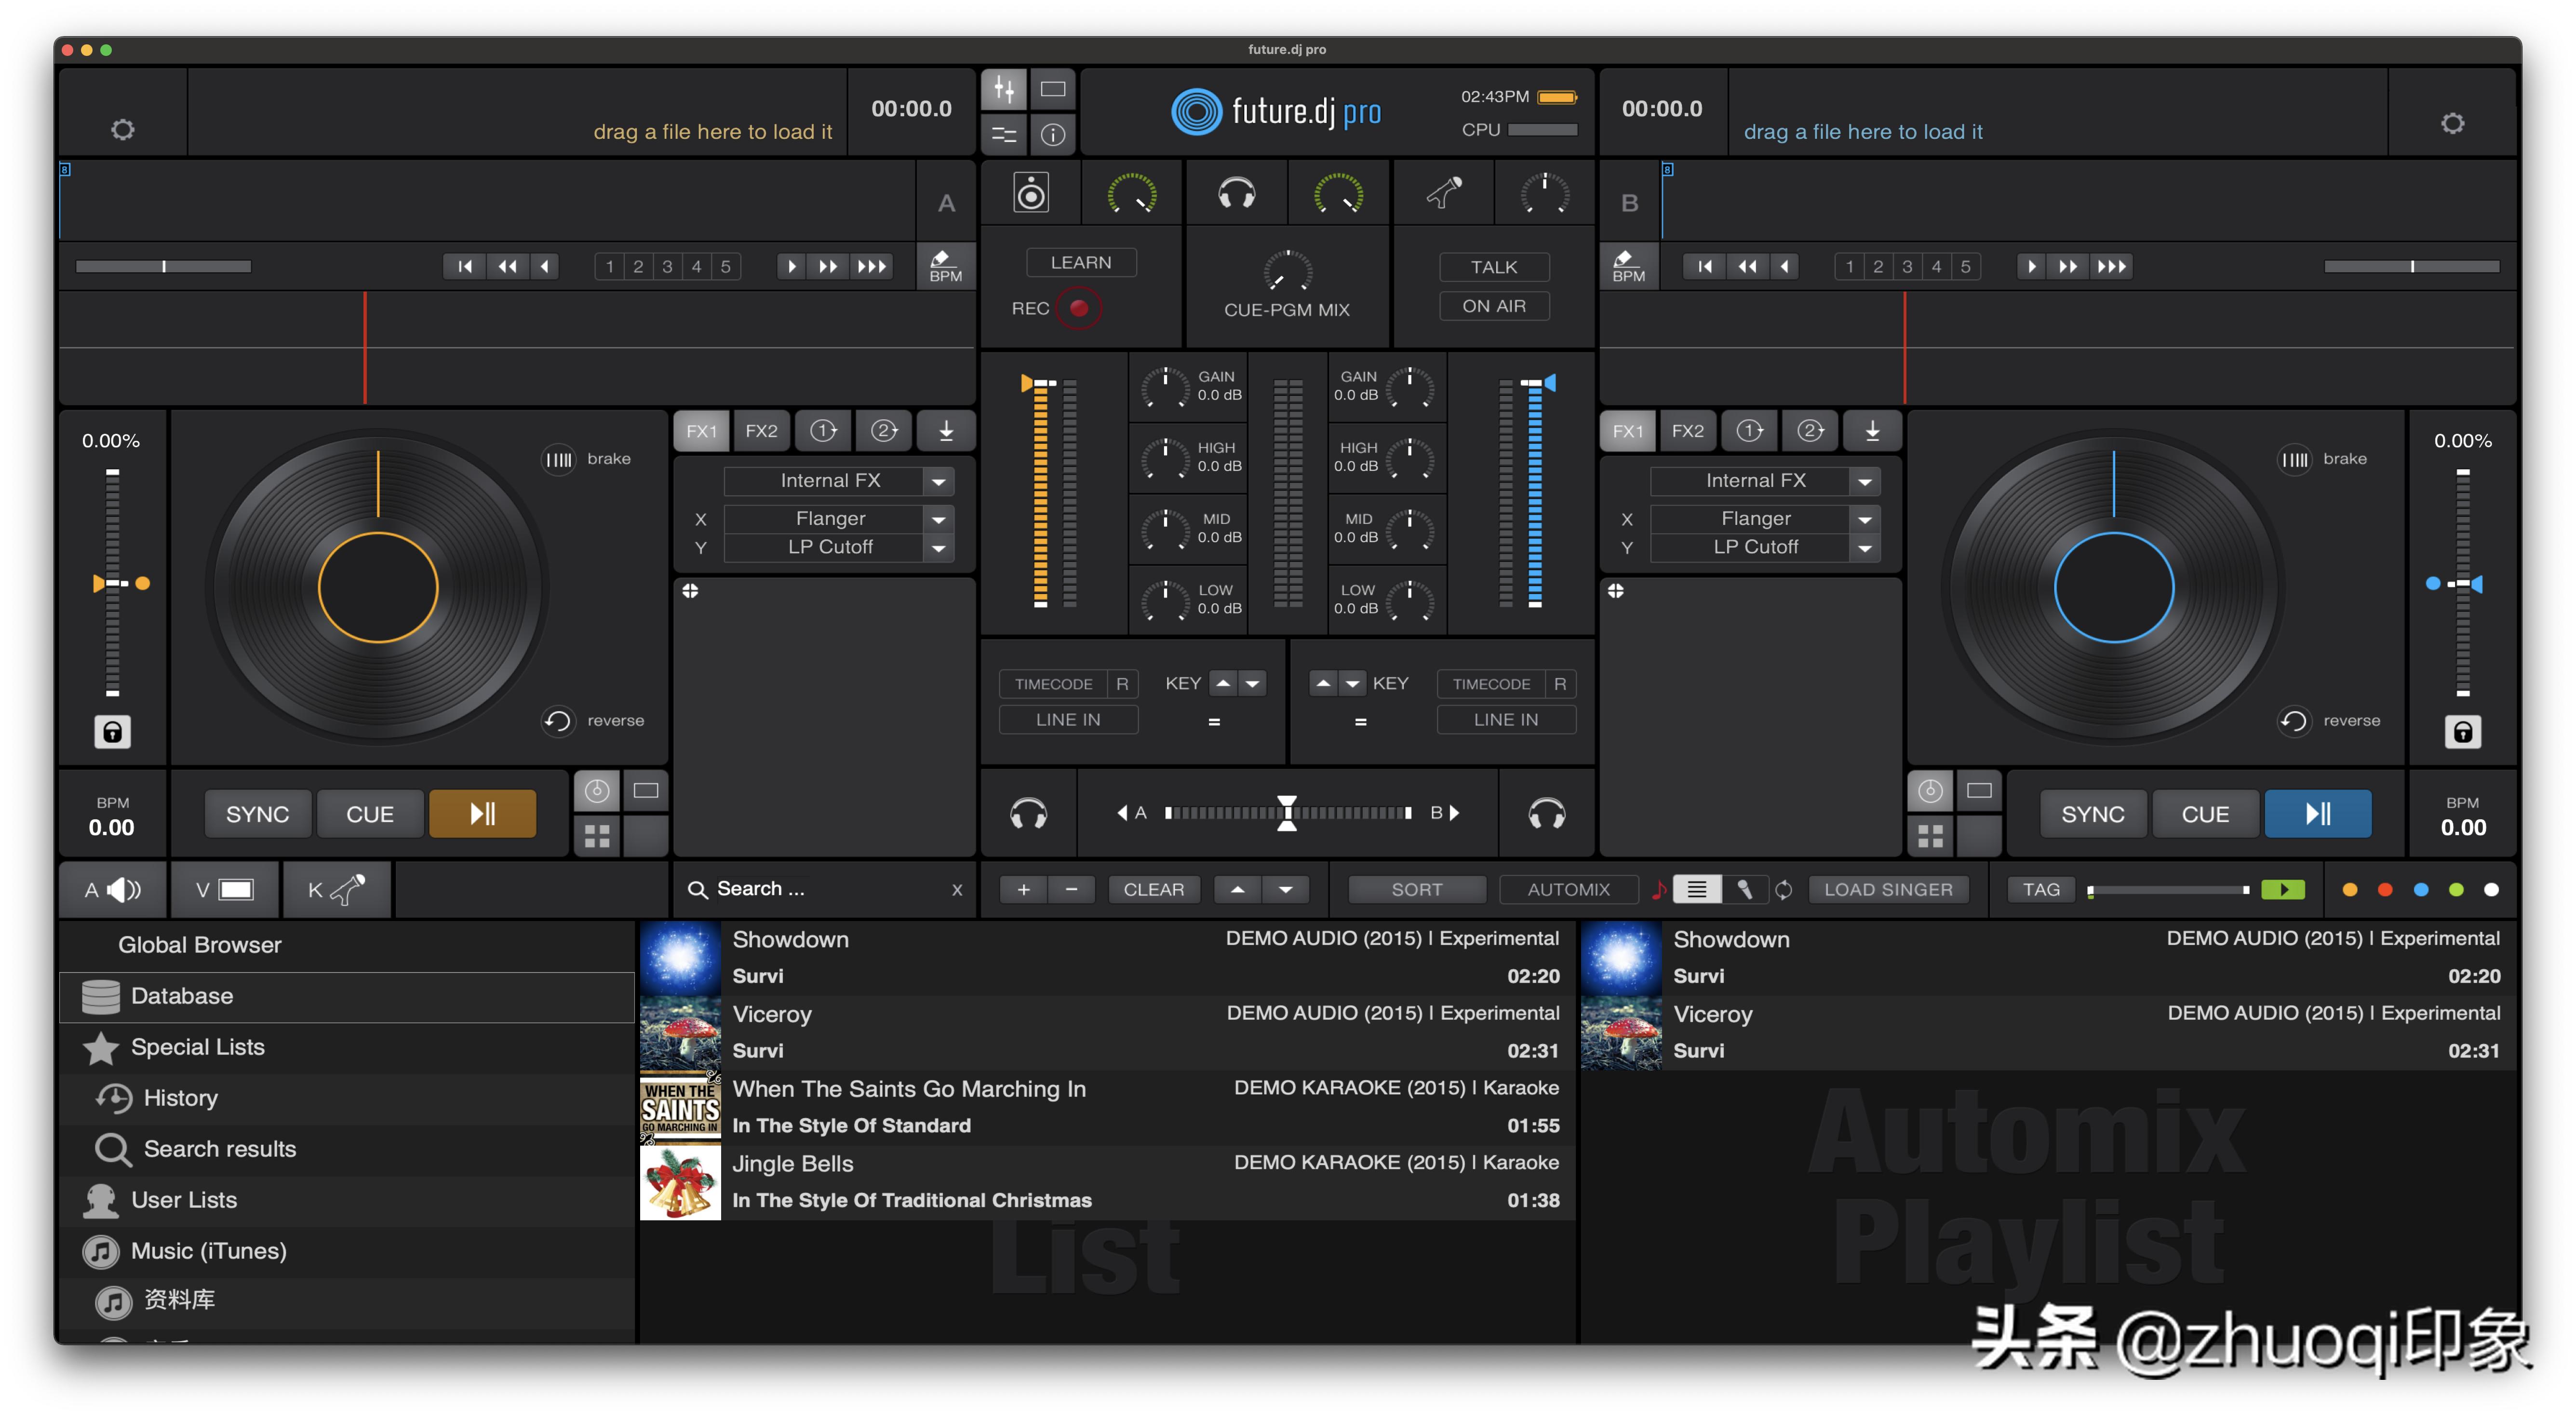Open History in the browser tree

[180, 1098]
